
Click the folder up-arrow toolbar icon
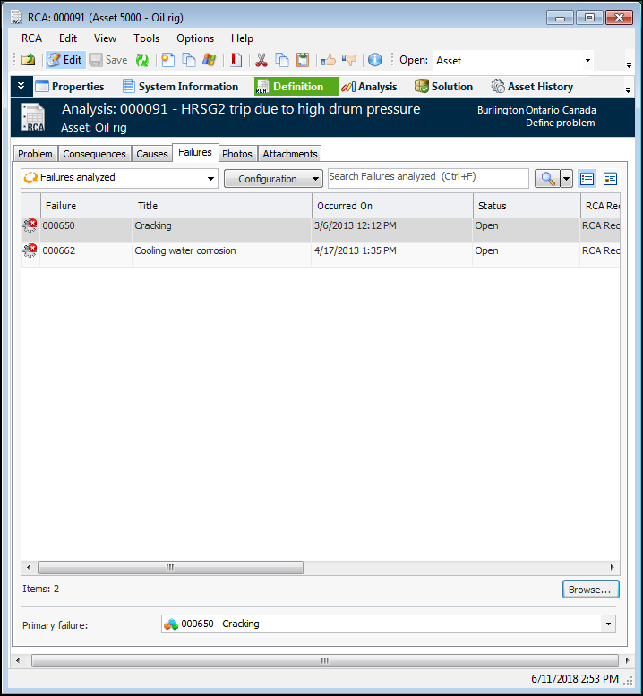[29, 60]
